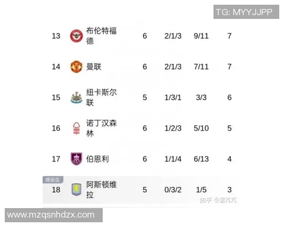
Task: Click the Manchester United club crest
Action: point(76,67)
